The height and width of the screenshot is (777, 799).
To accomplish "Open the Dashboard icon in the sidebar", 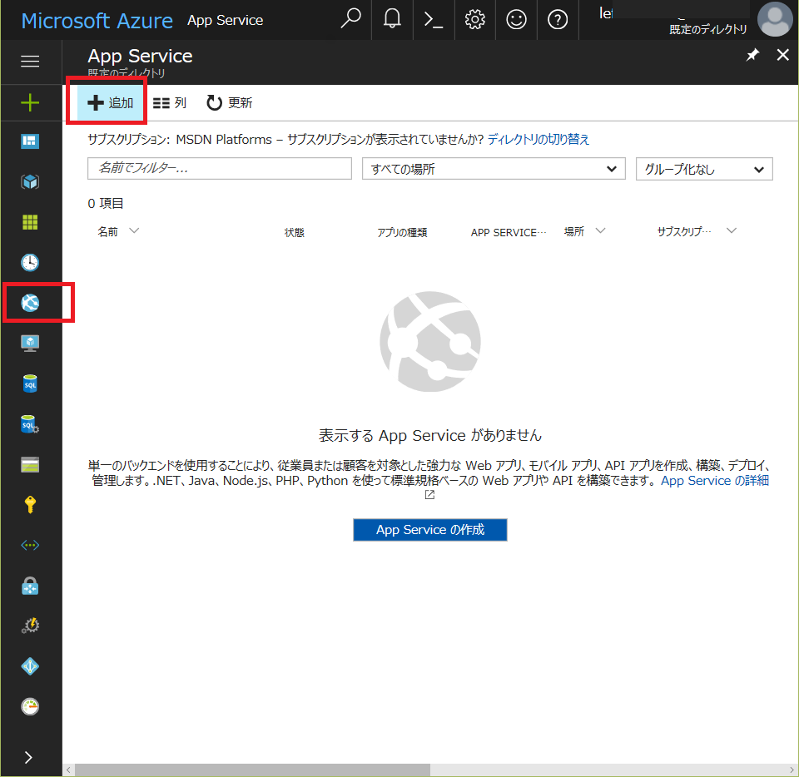I will 30,141.
